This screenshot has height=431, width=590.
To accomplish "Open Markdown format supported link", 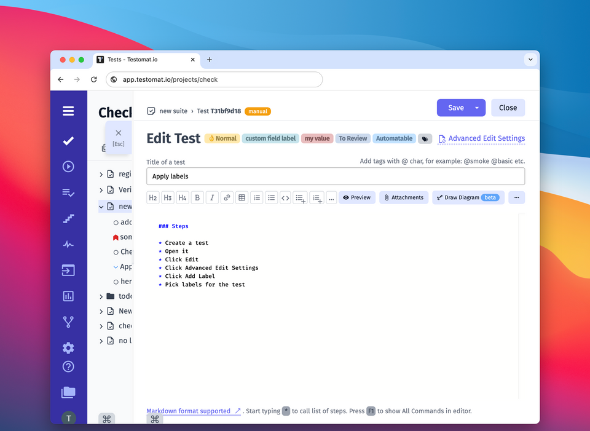I will click(194, 411).
